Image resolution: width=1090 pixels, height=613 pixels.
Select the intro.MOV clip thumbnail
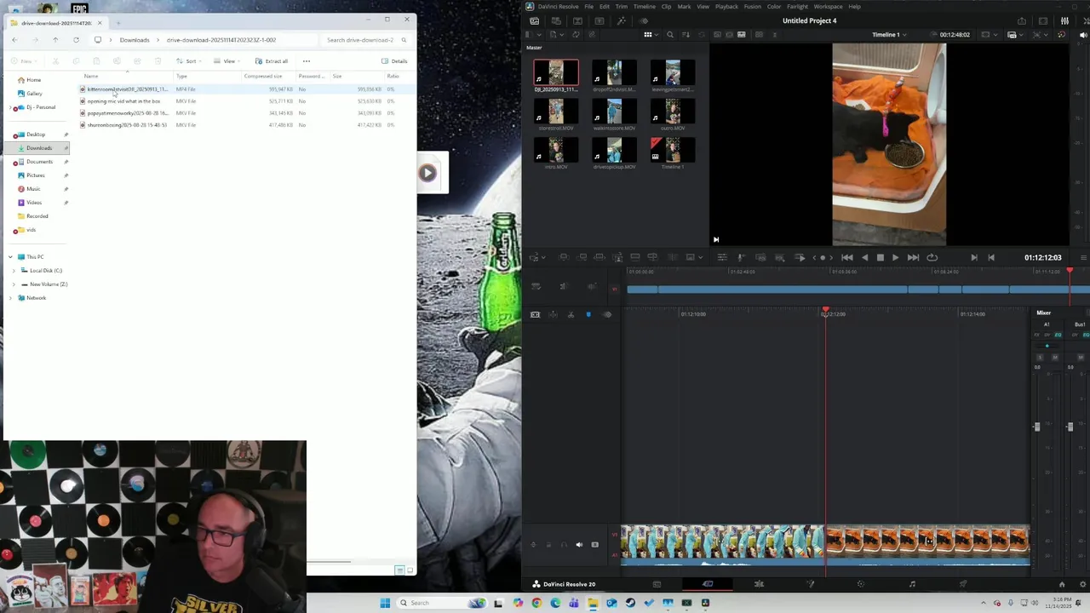pyautogui.click(x=556, y=150)
